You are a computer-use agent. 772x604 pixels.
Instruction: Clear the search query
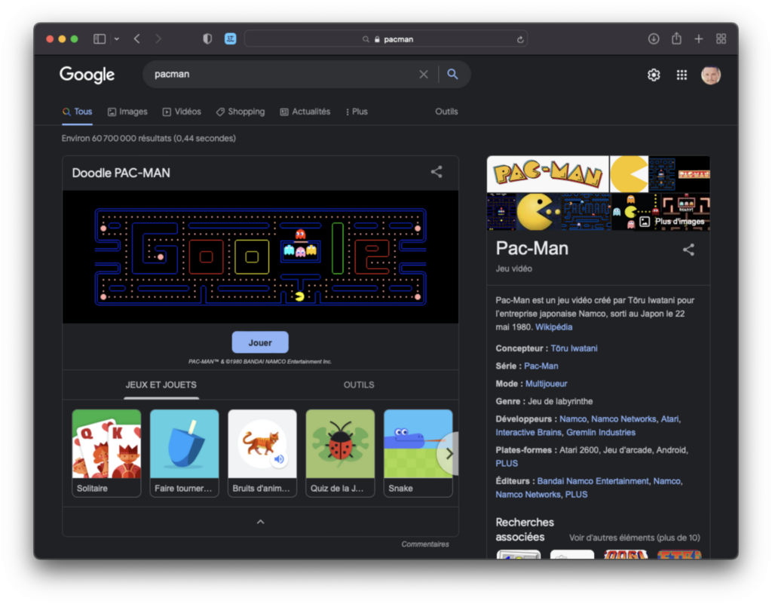[424, 75]
